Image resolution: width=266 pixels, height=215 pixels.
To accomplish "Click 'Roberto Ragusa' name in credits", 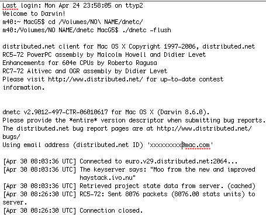I will pos(132,63).
